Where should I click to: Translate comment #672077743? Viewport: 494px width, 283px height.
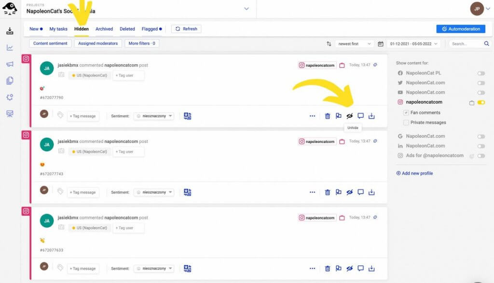pyautogui.click(x=188, y=193)
